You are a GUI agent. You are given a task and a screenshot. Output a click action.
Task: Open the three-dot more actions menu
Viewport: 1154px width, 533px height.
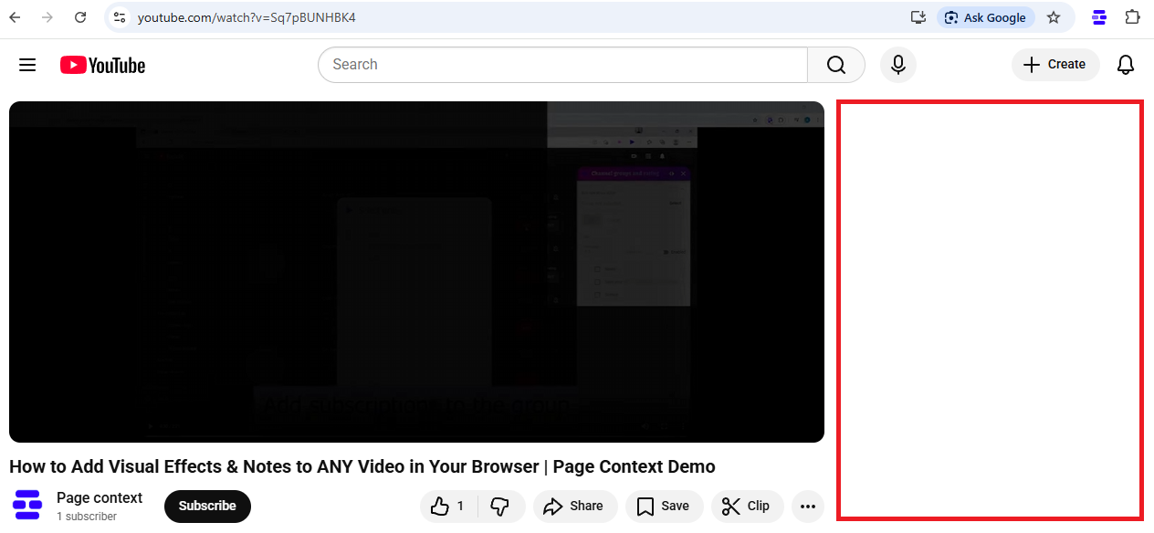pos(807,506)
